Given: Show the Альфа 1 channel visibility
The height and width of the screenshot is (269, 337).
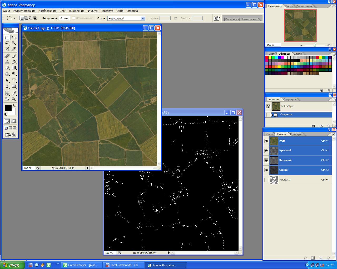Looking at the screenshot, I should 266,180.
